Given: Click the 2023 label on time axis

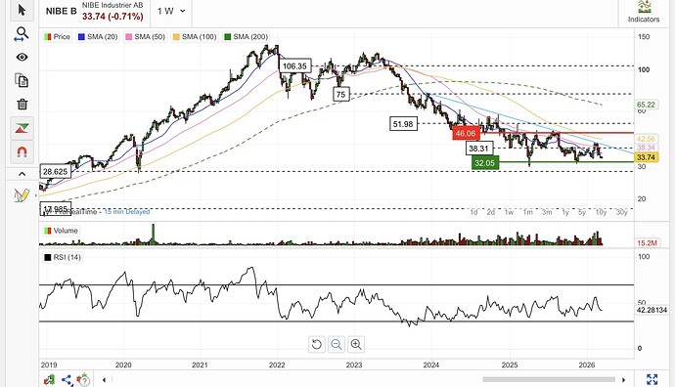Looking at the screenshot, I should click(x=354, y=365).
